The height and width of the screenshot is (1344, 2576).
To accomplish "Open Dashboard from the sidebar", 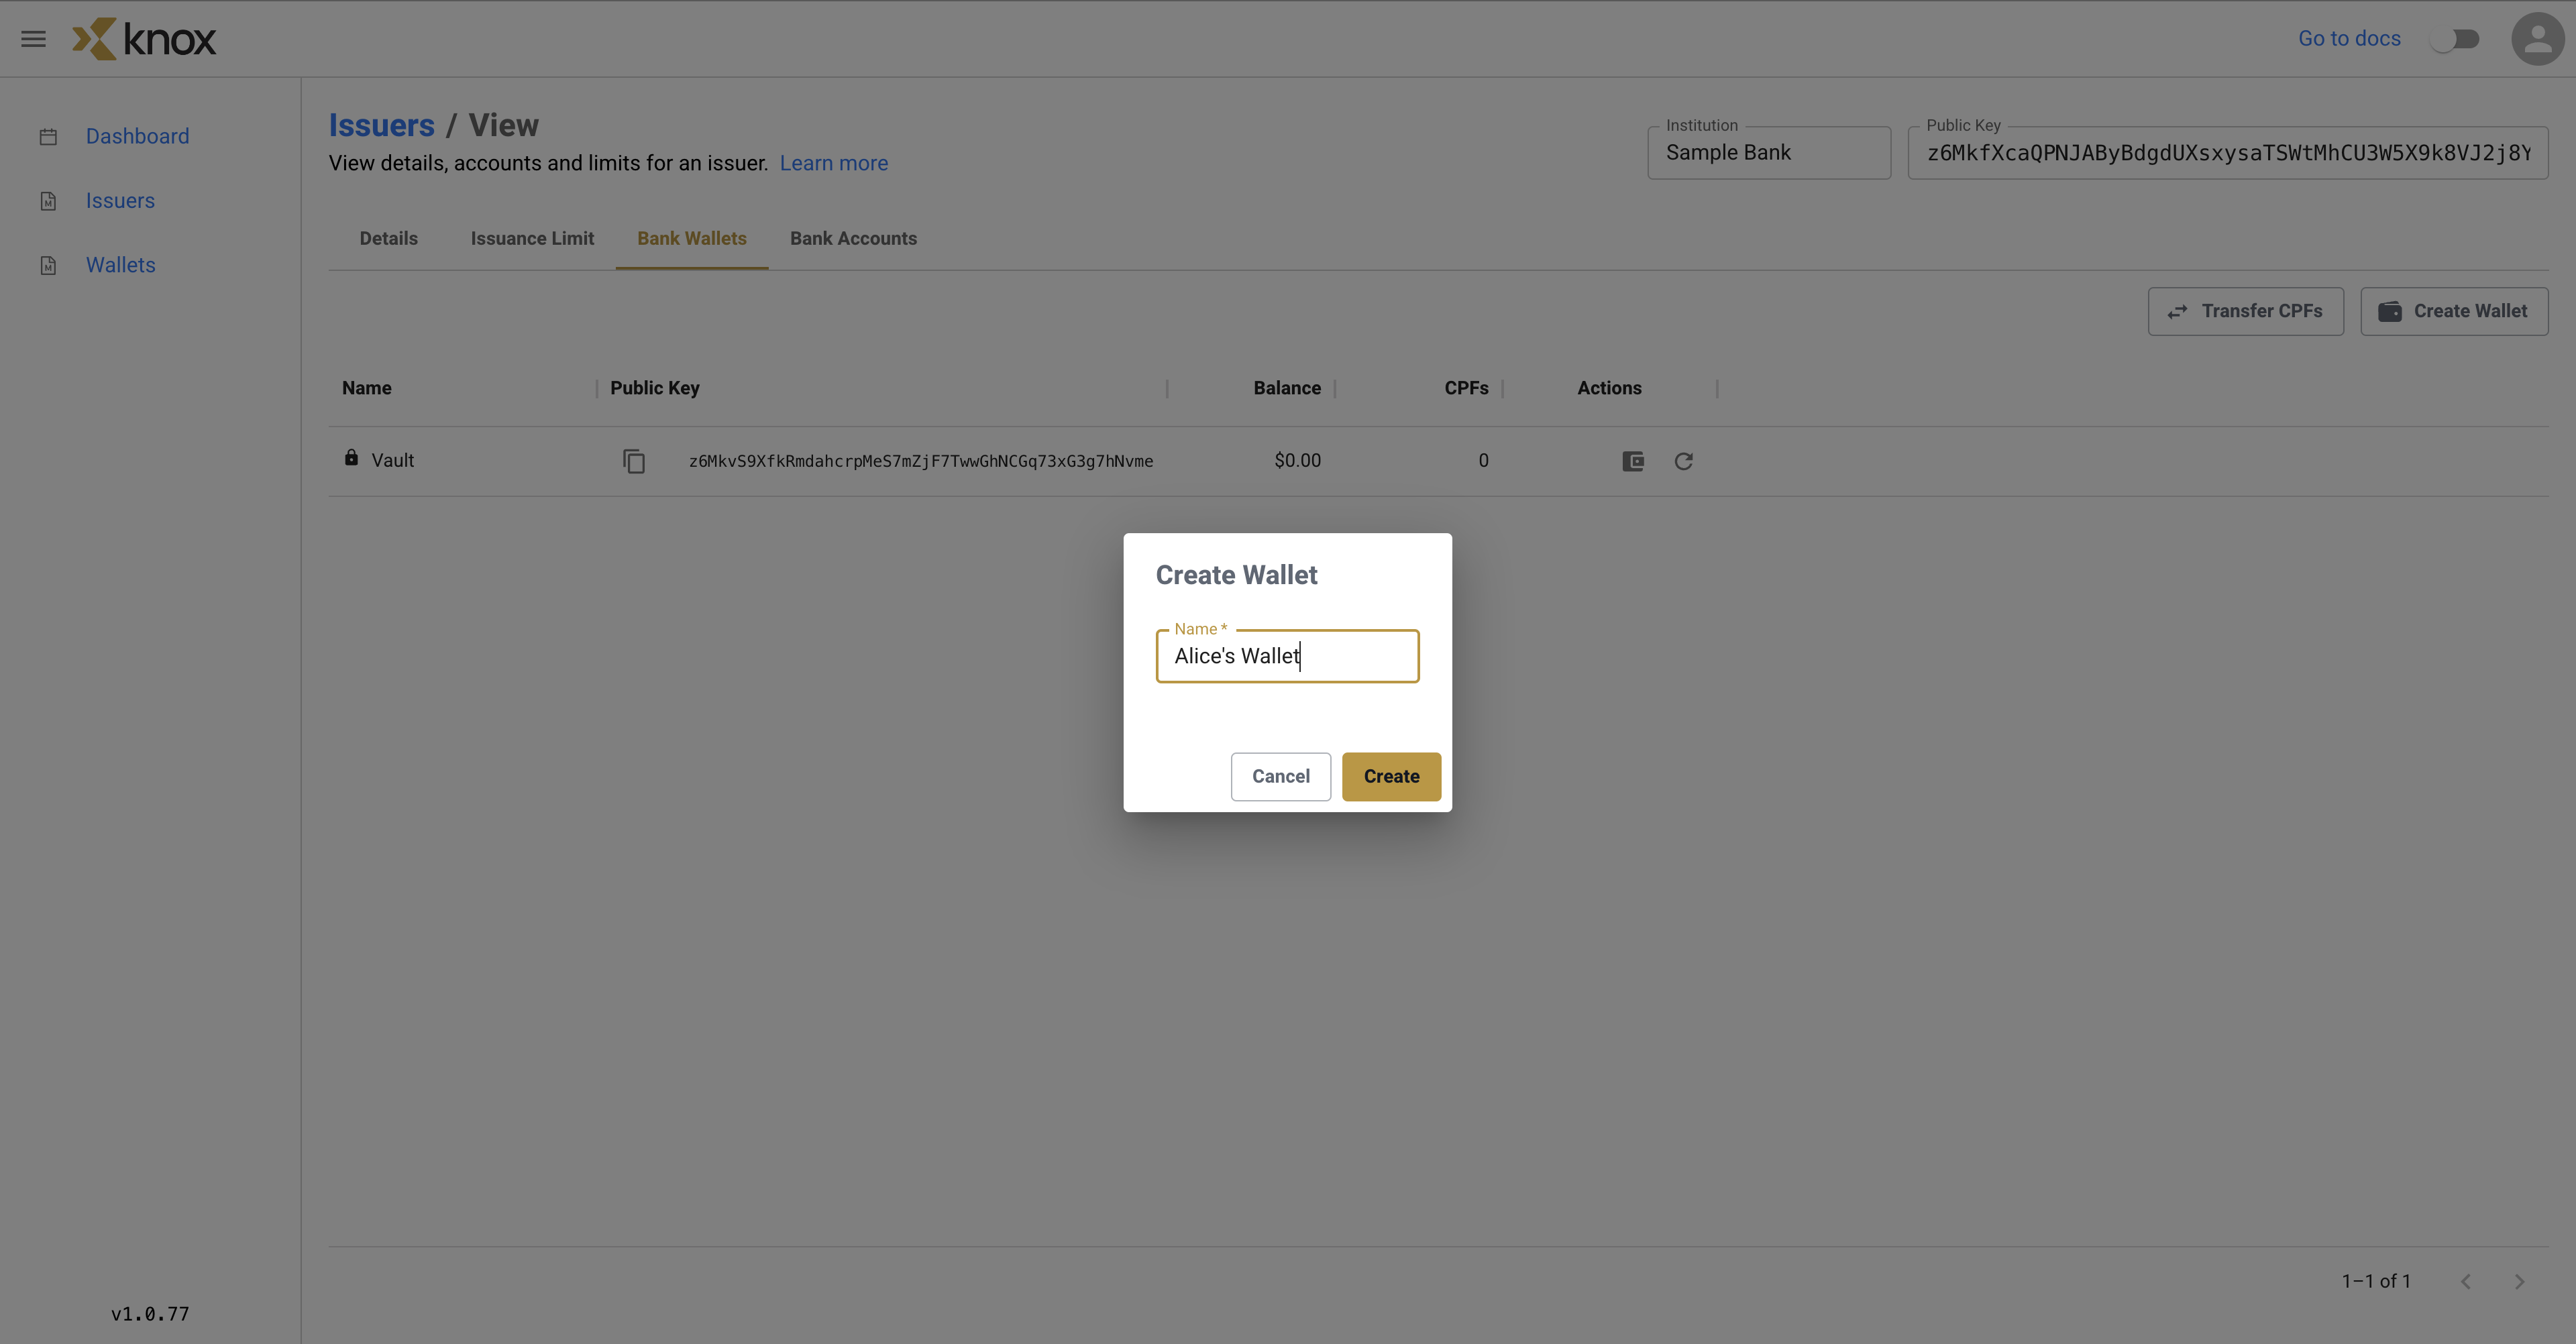I will click(137, 136).
